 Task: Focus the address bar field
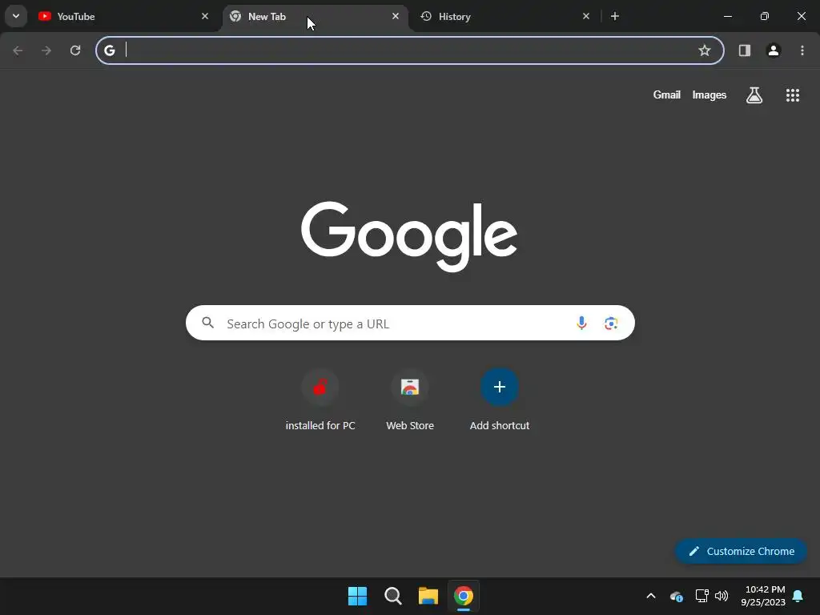pyautogui.click(x=409, y=50)
